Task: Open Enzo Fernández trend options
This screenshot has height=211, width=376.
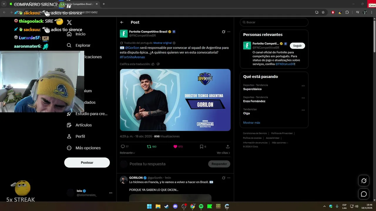Action: click(303, 98)
